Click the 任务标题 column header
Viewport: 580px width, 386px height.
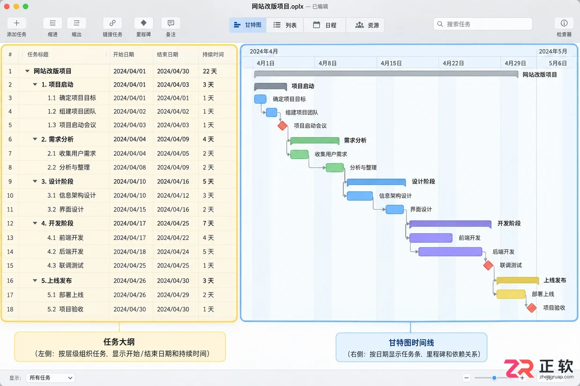pyautogui.click(x=38, y=54)
